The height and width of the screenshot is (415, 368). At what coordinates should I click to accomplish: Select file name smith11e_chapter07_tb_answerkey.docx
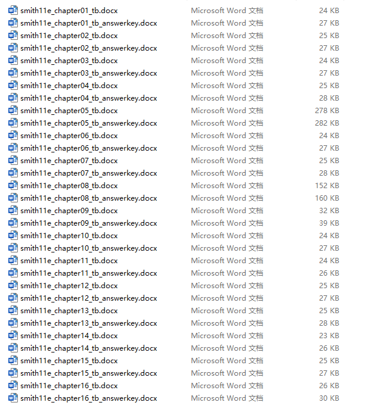tap(88, 173)
